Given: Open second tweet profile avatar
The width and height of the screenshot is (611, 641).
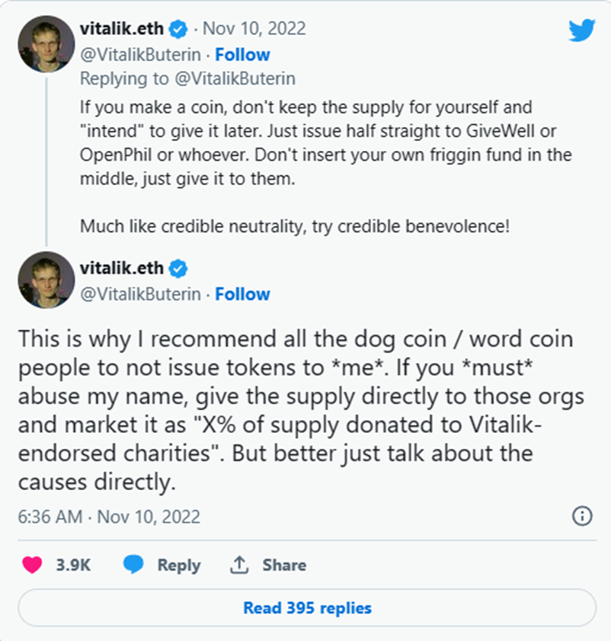Looking at the screenshot, I should 46,280.
